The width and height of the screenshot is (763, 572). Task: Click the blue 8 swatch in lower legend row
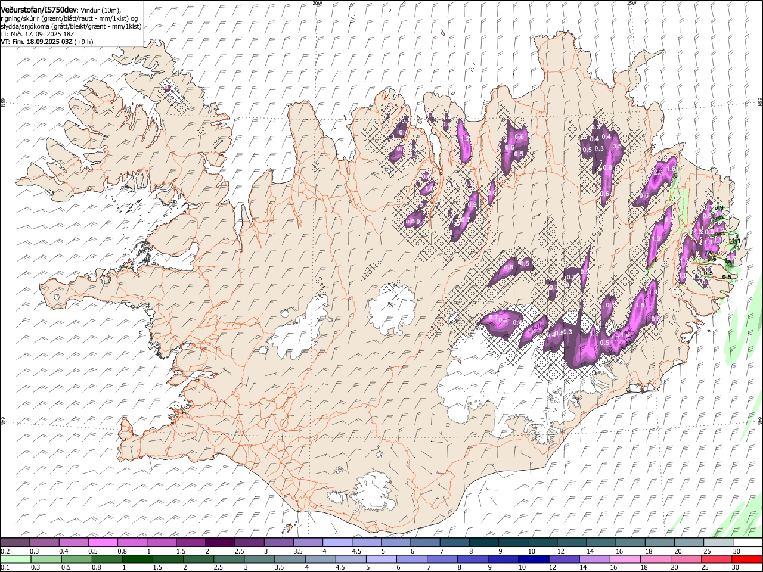(473, 559)
